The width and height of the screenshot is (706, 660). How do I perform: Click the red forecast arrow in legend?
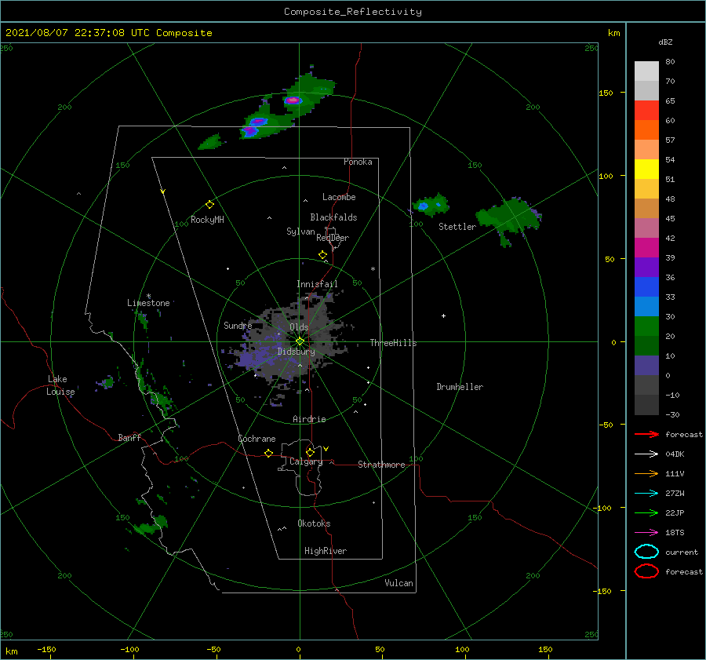pos(646,434)
